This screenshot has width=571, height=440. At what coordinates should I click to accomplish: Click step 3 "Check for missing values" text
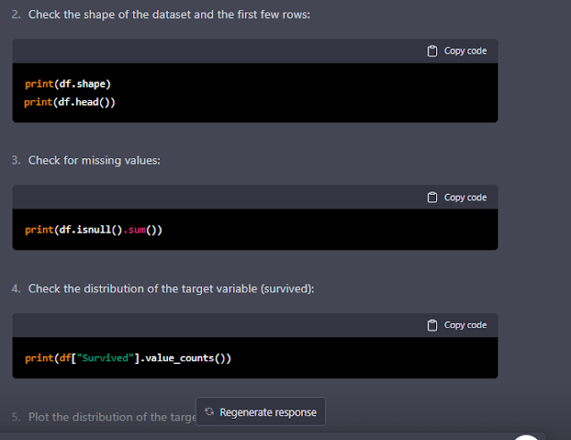coord(94,161)
